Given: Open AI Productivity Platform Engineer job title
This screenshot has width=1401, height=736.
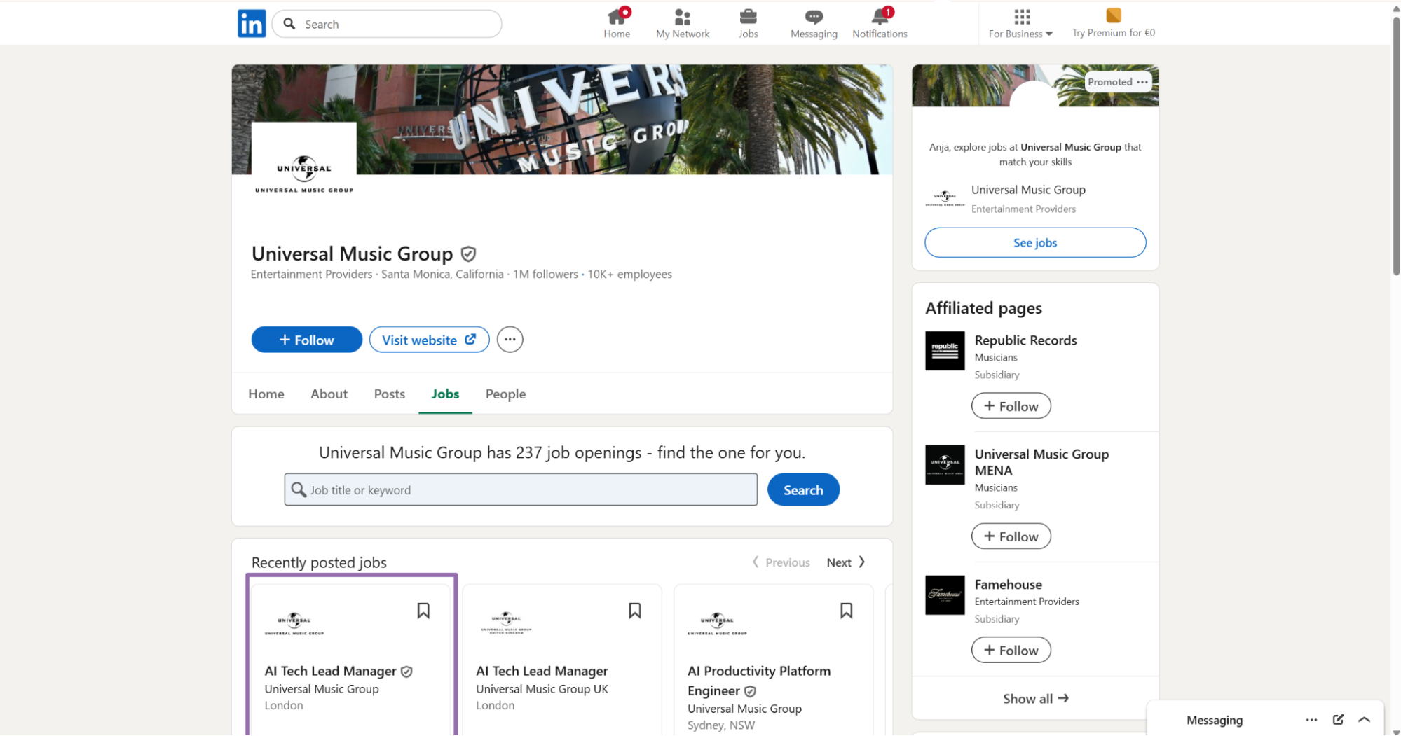Looking at the screenshot, I should [759, 681].
